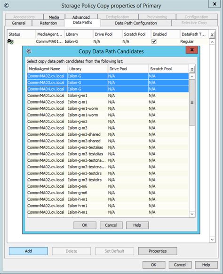
Task: Select CommvMA04.cv.local Isilon-G row
Action: (108, 89)
